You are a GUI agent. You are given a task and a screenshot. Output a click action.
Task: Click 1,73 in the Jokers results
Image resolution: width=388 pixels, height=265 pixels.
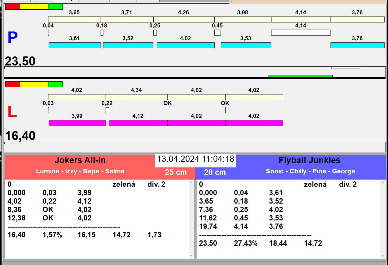[x=155, y=235]
